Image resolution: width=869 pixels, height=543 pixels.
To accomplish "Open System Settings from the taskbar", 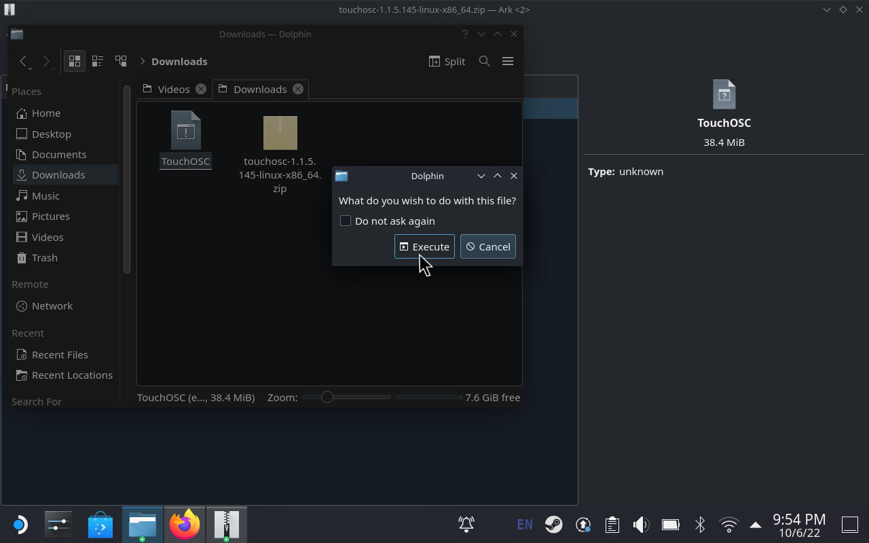I will (58, 525).
